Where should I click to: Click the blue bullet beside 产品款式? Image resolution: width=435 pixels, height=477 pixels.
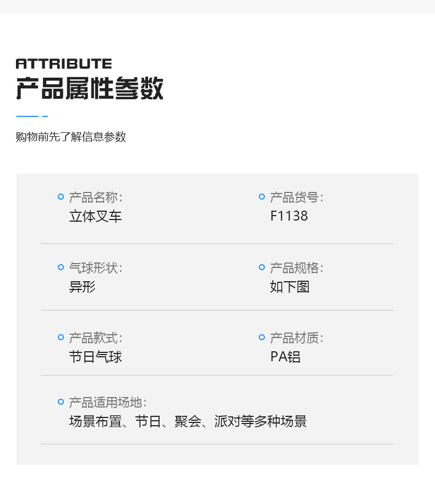pyautogui.click(x=61, y=337)
